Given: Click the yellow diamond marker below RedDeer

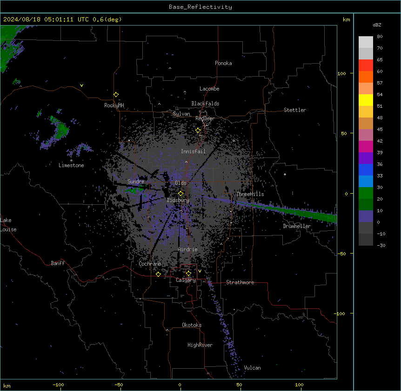Looking at the screenshot, I should pyautogui.click(x=198, y=130).
